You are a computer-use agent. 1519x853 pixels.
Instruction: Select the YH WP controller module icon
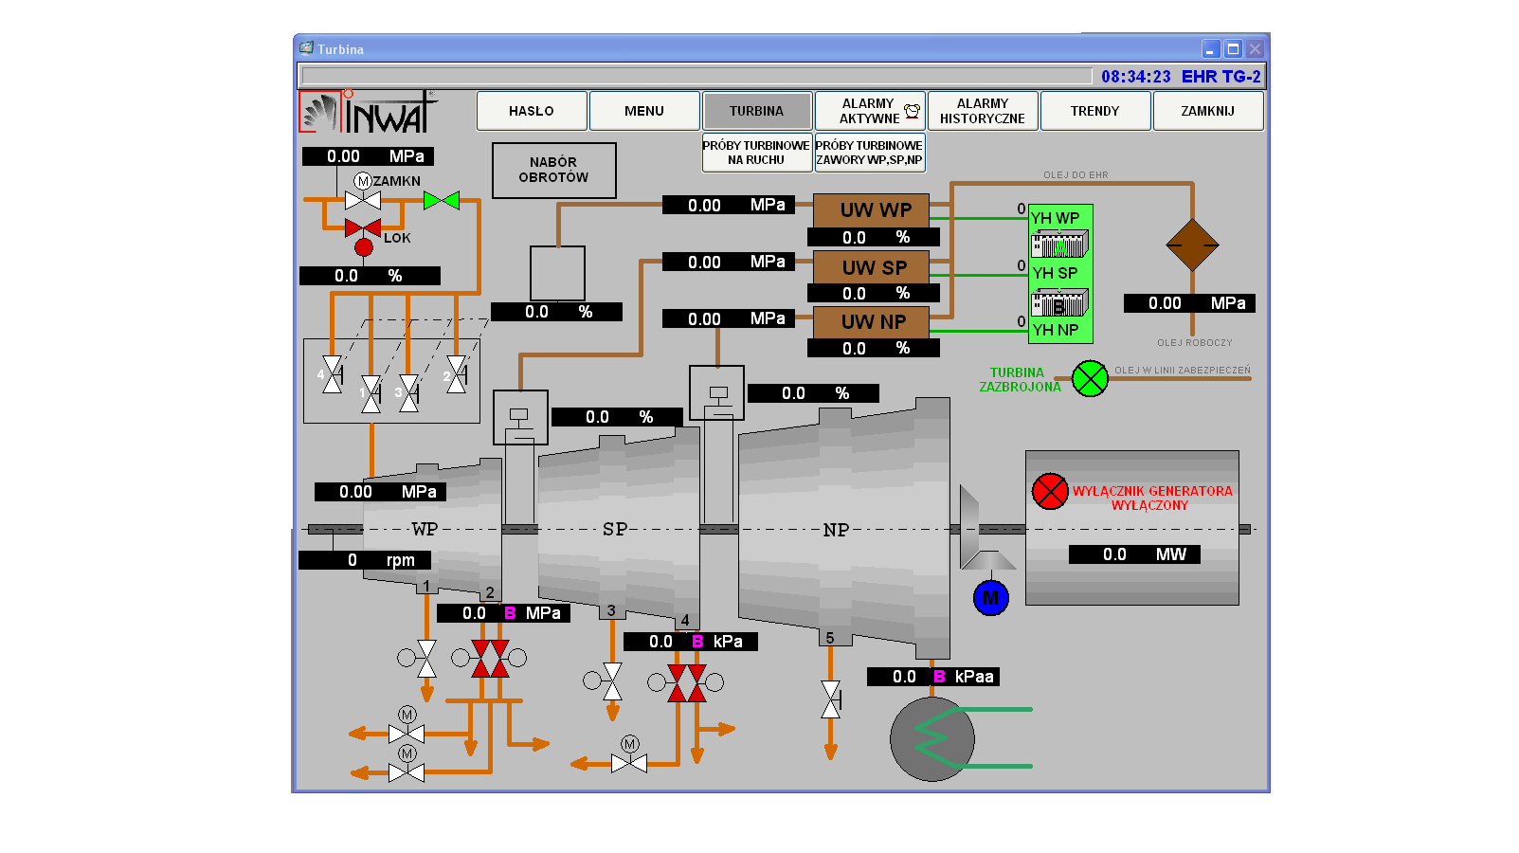pyautogui.click(x=1059, y=245)
